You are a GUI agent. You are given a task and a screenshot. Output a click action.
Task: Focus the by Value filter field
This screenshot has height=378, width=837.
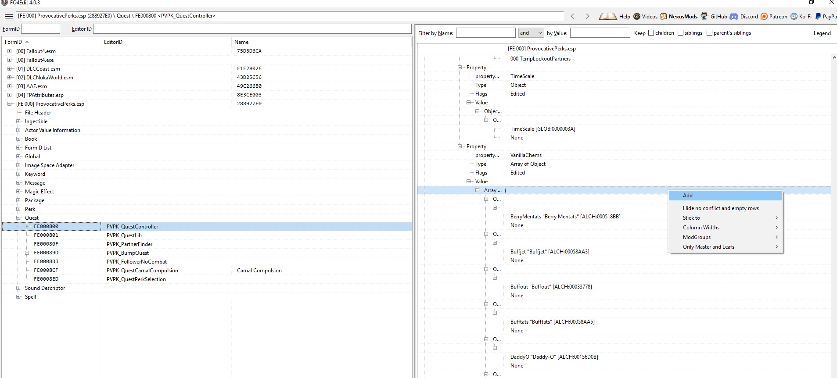600,33
